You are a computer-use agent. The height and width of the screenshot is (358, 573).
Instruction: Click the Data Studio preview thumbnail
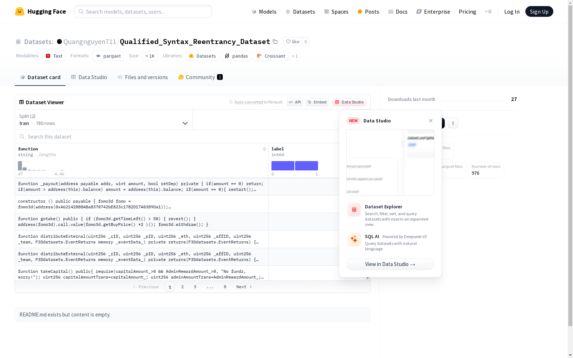click(390, 163)
